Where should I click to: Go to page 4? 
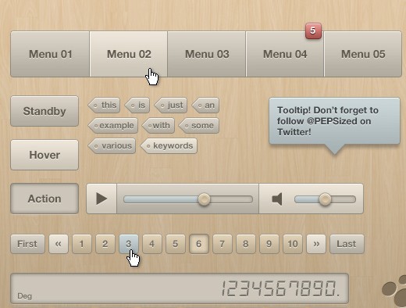152,244
